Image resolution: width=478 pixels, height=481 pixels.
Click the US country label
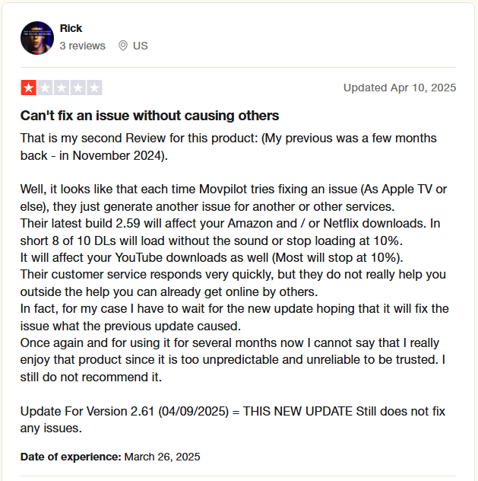[x=141, y=46]
